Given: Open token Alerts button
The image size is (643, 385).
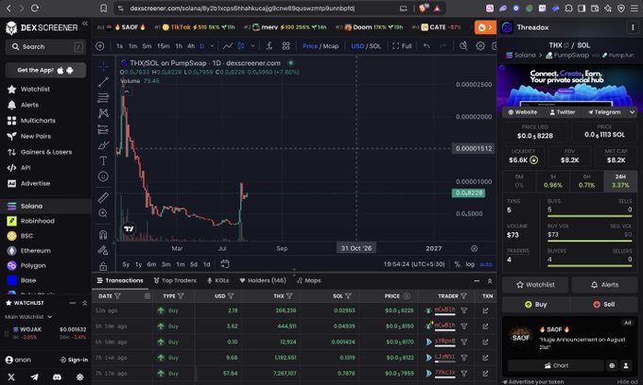Looking at the screenshot, I should click(604, 285).
